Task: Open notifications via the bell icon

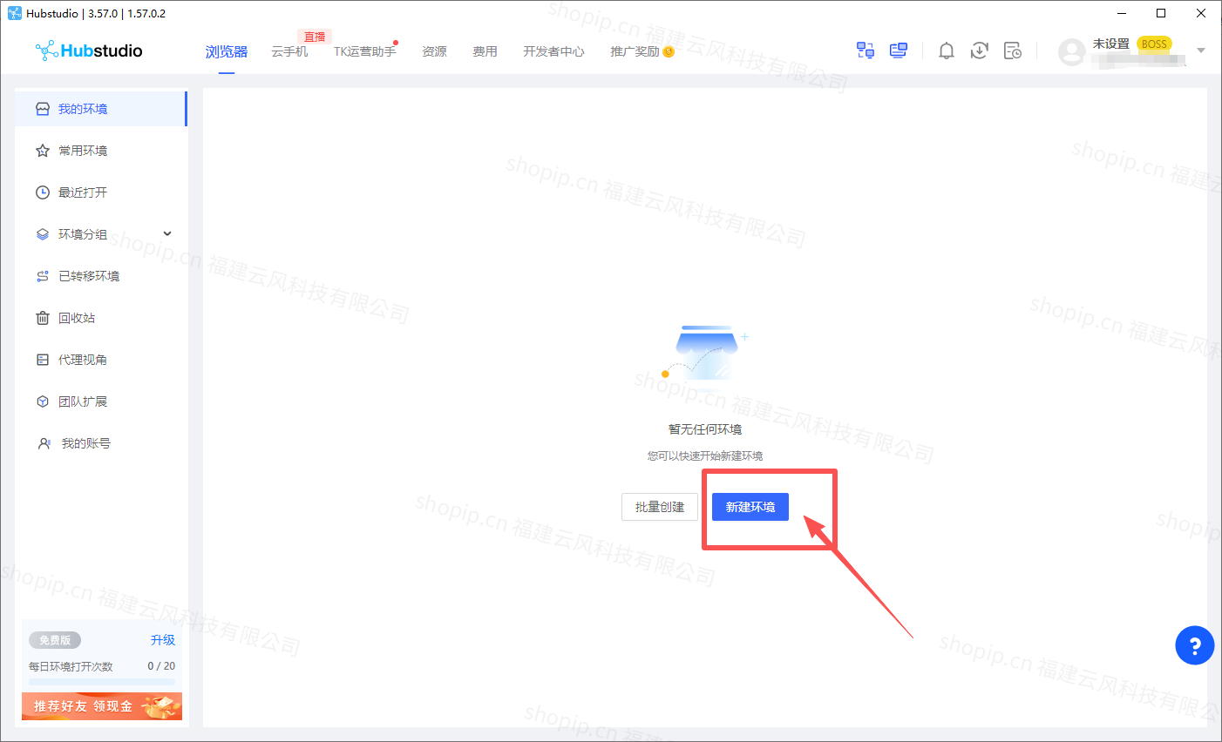Action: click(x=947, y=51)
